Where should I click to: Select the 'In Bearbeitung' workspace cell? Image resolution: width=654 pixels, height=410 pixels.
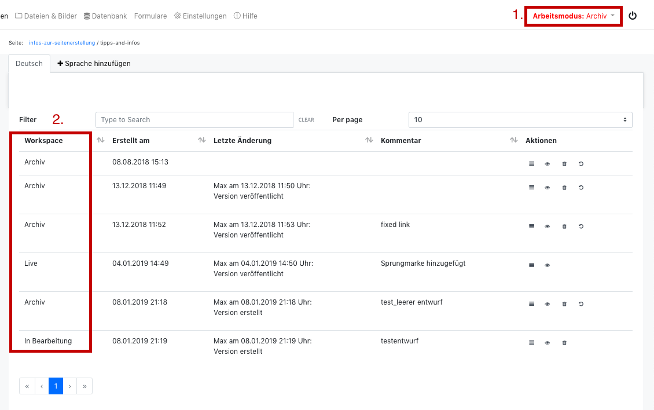click(x=48, y=341)
